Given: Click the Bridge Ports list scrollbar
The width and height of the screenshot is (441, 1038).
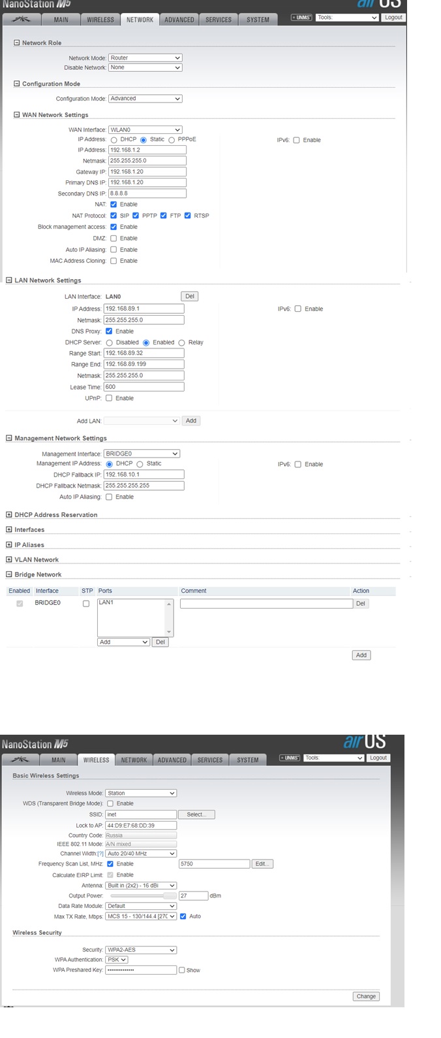Looking at the screenshot, I should (170, 618).
